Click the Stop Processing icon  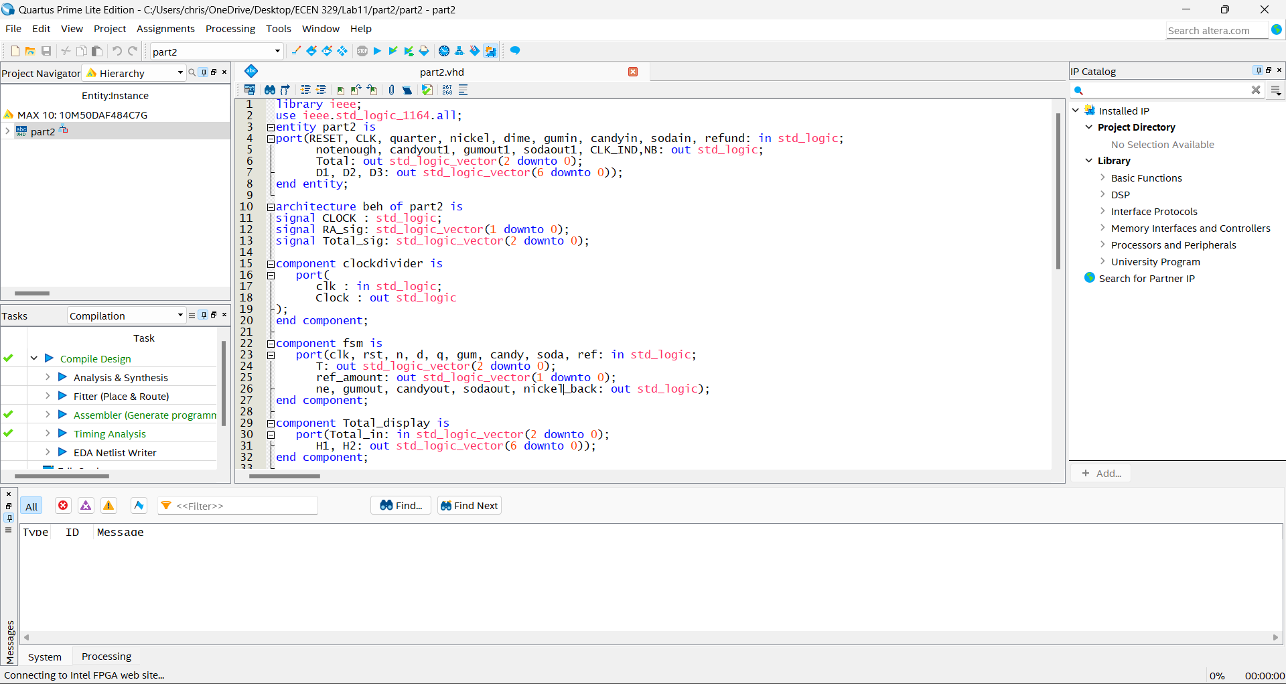(362, 51)
